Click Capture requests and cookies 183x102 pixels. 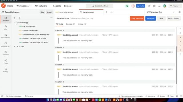[x=131, y=96]
